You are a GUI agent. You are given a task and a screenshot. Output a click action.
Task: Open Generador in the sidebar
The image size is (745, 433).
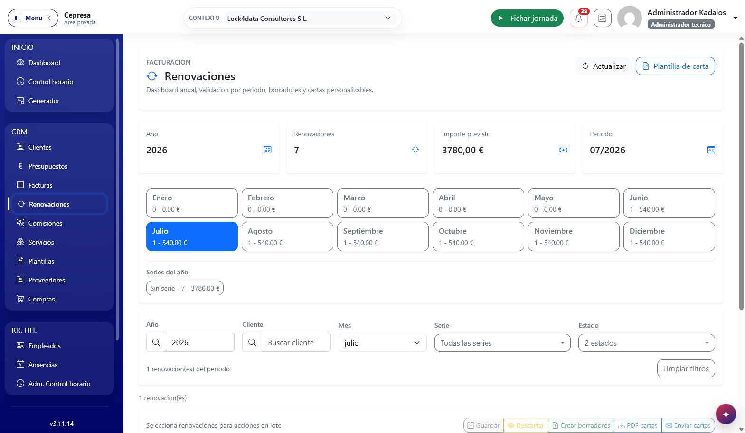point(59,101)
